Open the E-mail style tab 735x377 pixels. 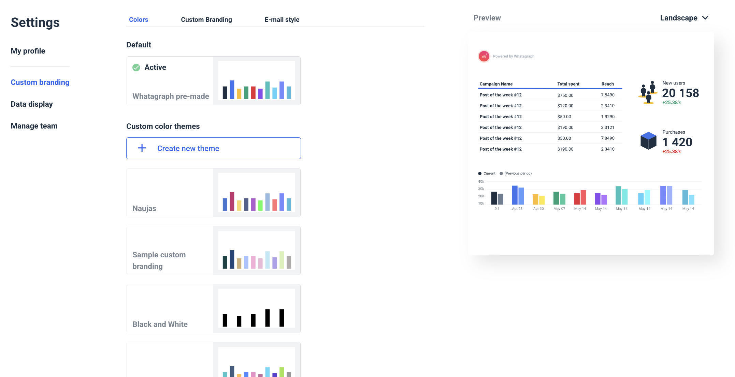(x=282, y=19)
